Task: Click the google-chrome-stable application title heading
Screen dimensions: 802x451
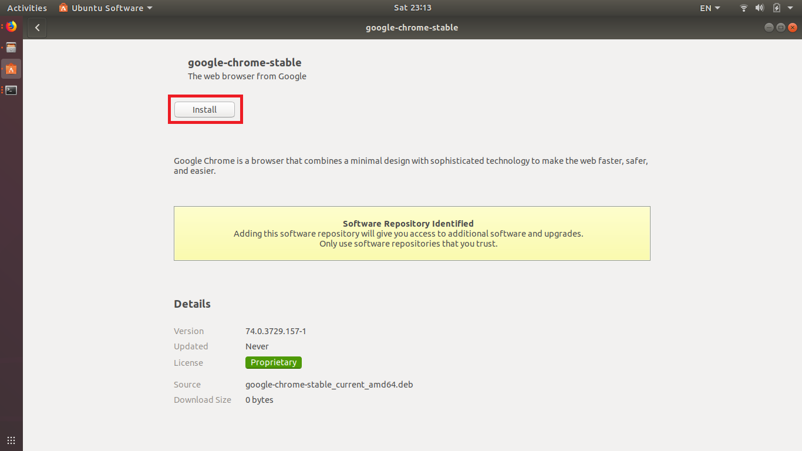Action: [245, 62]
